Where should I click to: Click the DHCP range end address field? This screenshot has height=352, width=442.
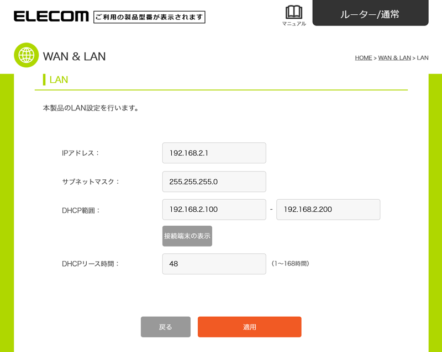click(328, 210)
